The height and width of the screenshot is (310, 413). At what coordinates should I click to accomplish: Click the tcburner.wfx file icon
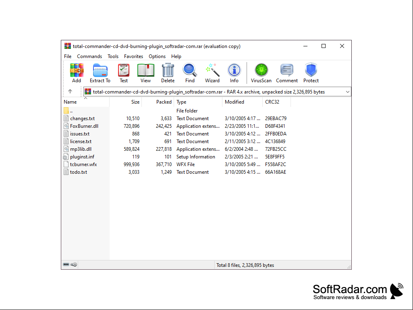tap(66, 164)
